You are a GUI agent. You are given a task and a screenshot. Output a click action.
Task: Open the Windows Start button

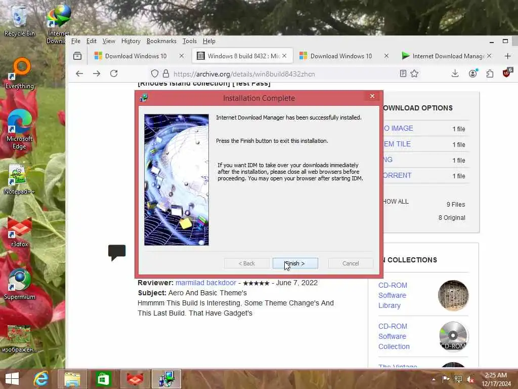[x=12, y=379]
